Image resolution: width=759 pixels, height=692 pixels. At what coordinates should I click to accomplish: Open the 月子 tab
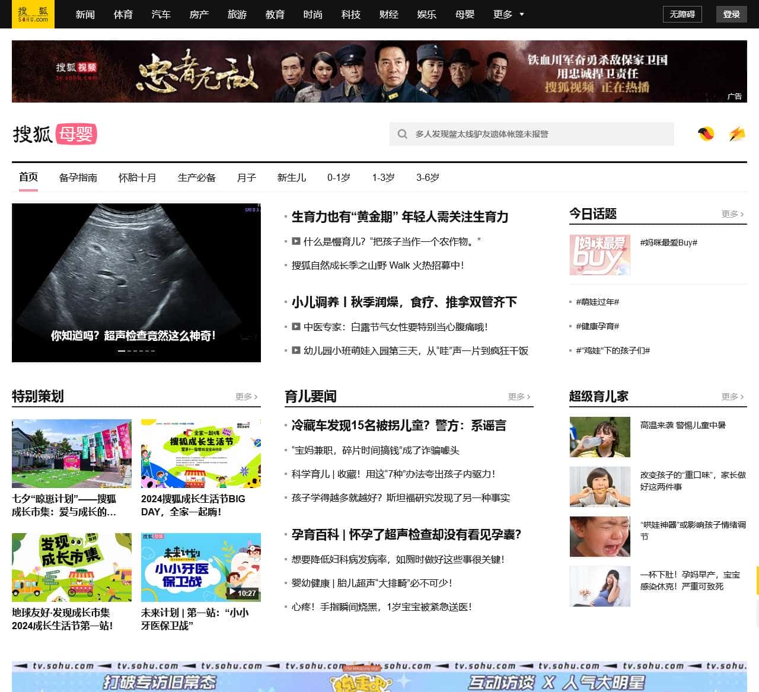click(247, 177)
